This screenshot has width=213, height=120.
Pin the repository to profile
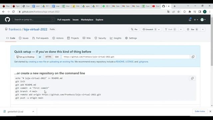[x=134, y=29]
